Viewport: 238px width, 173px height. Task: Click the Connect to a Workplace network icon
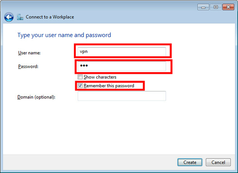coord(20,17)
